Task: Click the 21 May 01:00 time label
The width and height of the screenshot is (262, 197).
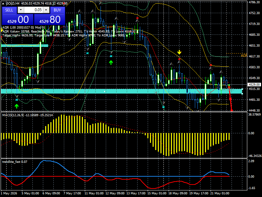Action: point(219,193)
